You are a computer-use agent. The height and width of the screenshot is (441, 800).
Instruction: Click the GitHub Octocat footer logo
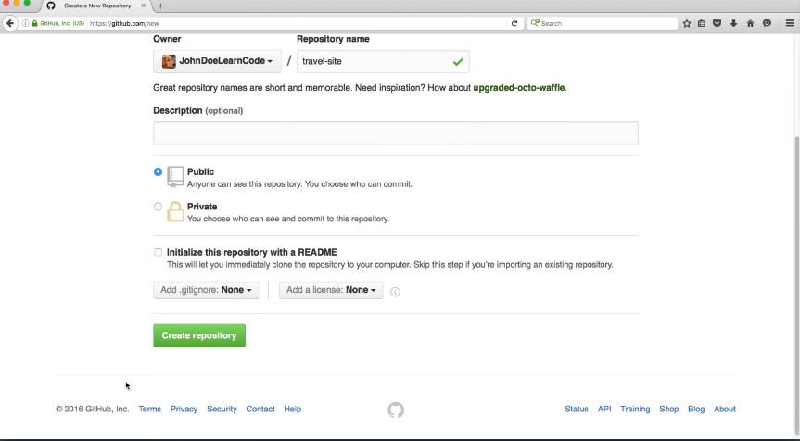396,409
